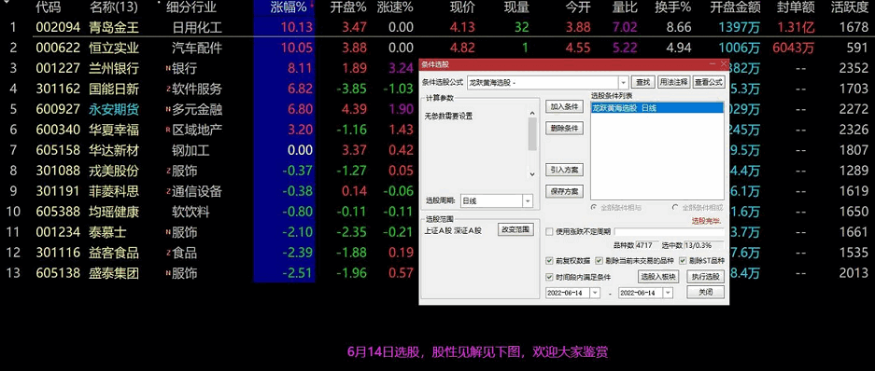The width and height of the screenshot is (875, 371).
Task: Select stock 国能日新 row name
Action: (x=114, y=89)
